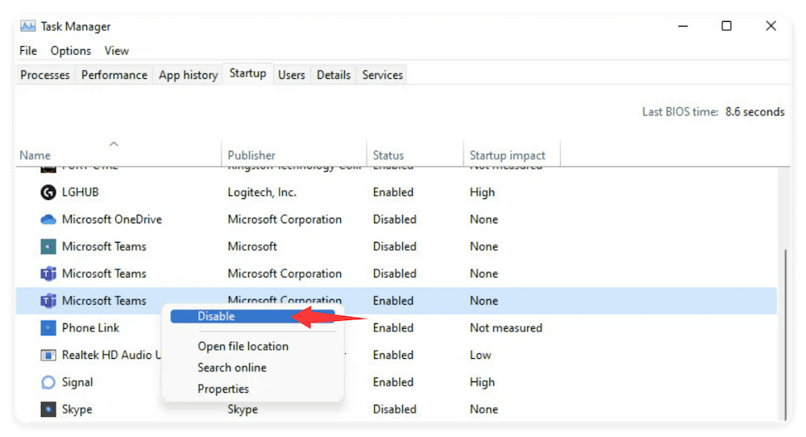The width and height of the screenshot is (806, 437).
Task: Select the Phone Link entry
Action: (x=90, y=328)
